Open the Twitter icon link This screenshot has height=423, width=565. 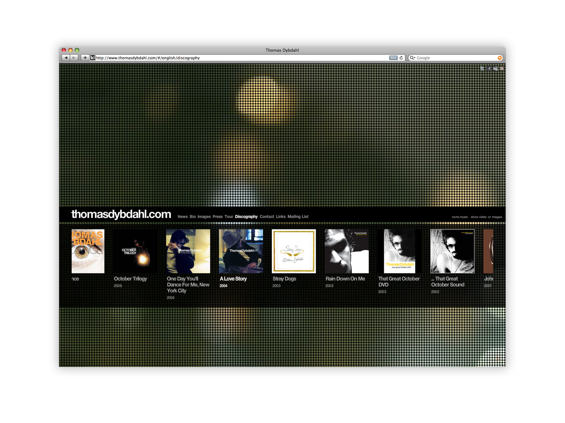482,68
